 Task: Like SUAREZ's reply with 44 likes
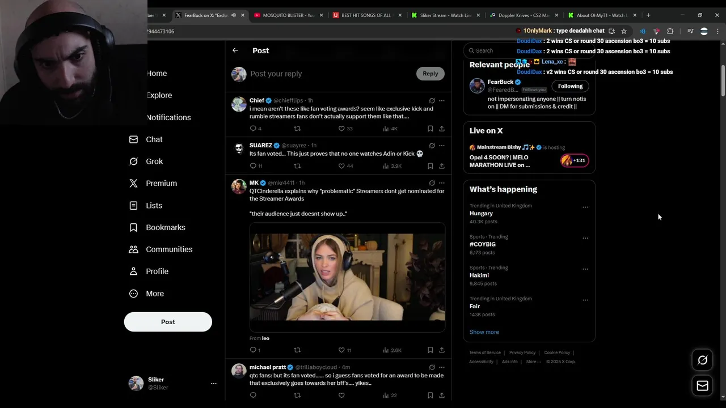(x=341, y=166)
